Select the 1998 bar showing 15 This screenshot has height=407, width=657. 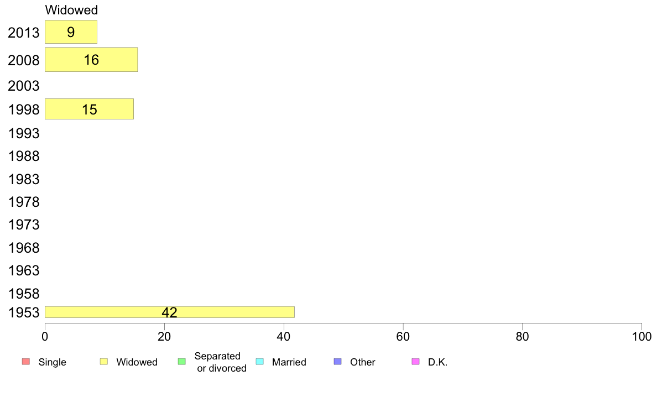click(89, 109)
